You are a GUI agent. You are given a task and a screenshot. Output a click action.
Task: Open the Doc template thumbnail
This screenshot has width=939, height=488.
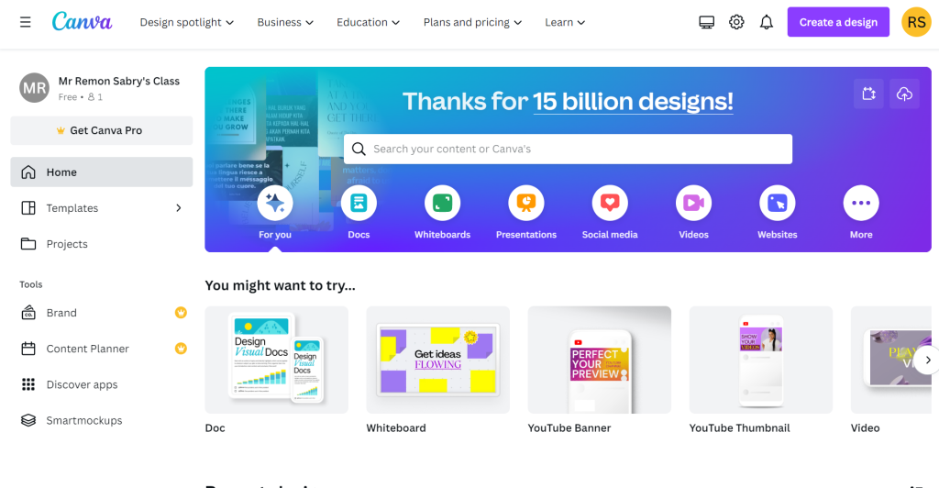pos(277,360)
